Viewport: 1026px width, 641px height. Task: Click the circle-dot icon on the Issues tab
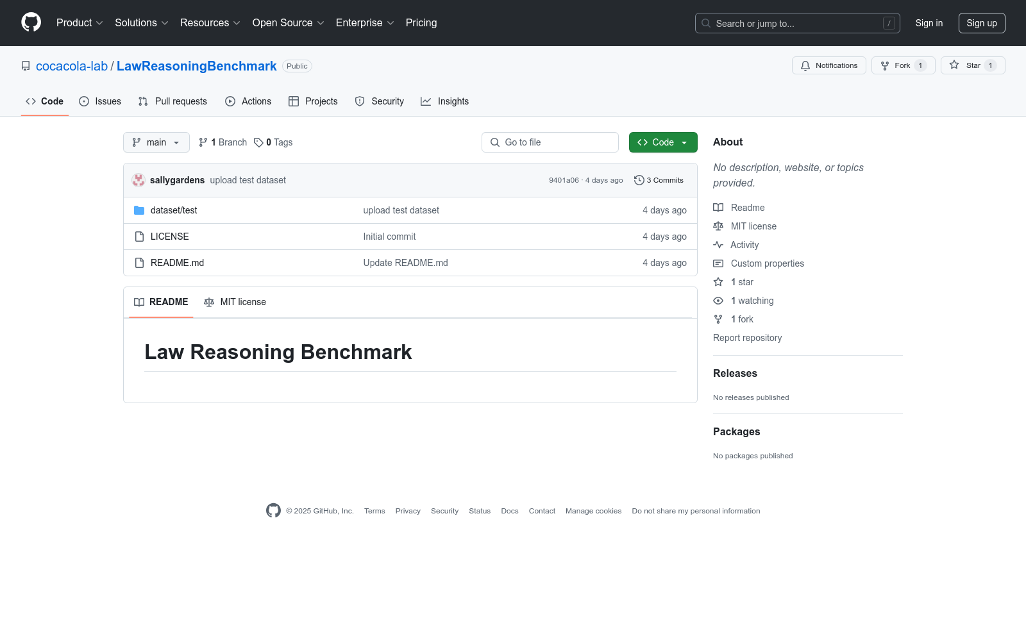84,101
